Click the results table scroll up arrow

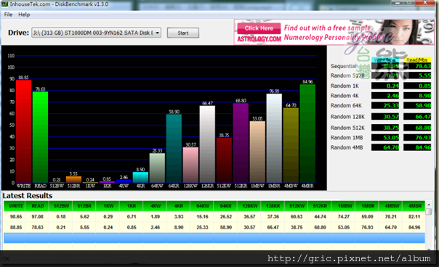429,205
